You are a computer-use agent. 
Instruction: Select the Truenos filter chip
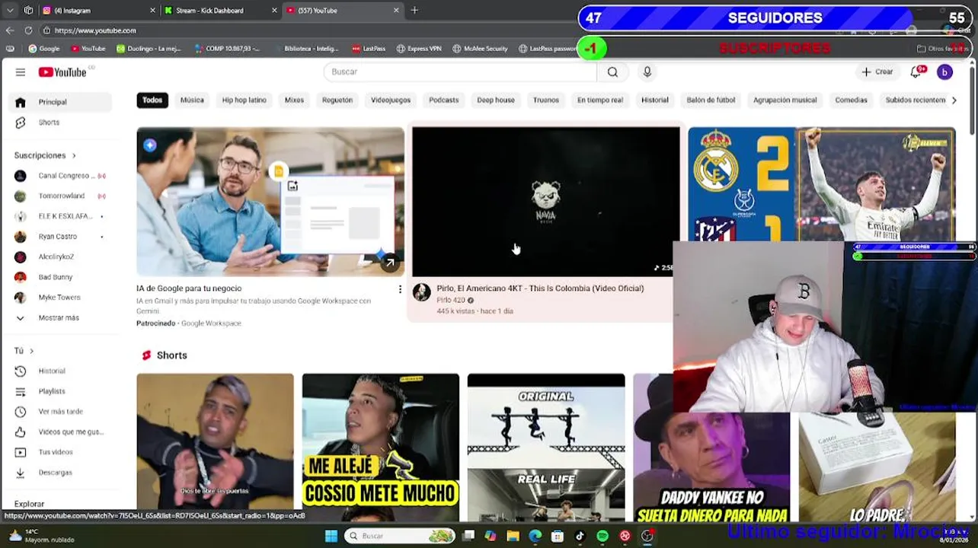tap(546, 100)
